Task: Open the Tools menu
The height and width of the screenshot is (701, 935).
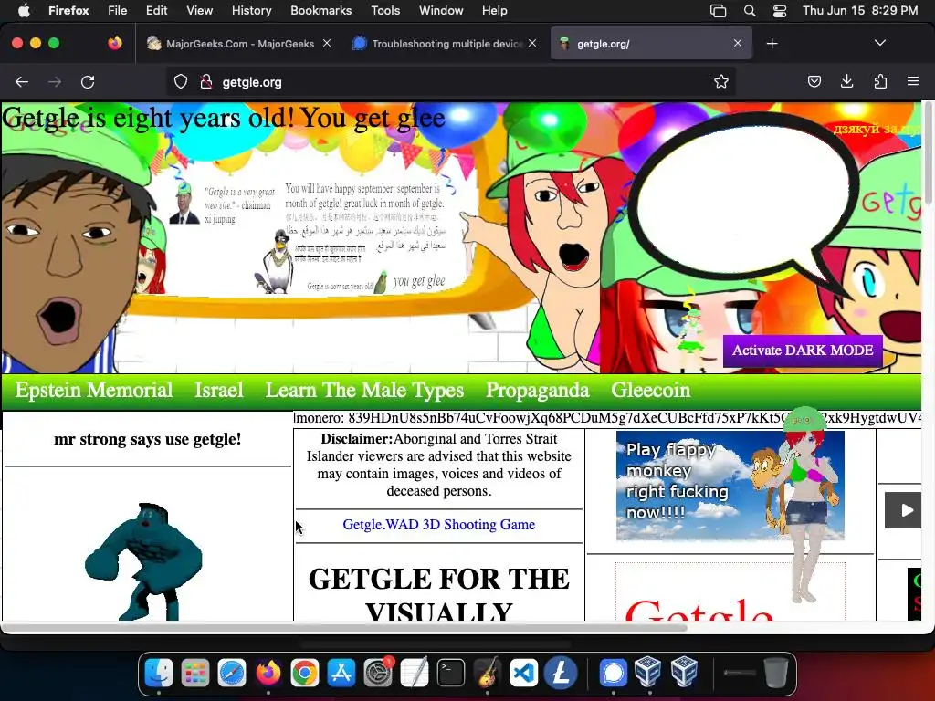Action: pyautogui.click(x=385, y=10)
